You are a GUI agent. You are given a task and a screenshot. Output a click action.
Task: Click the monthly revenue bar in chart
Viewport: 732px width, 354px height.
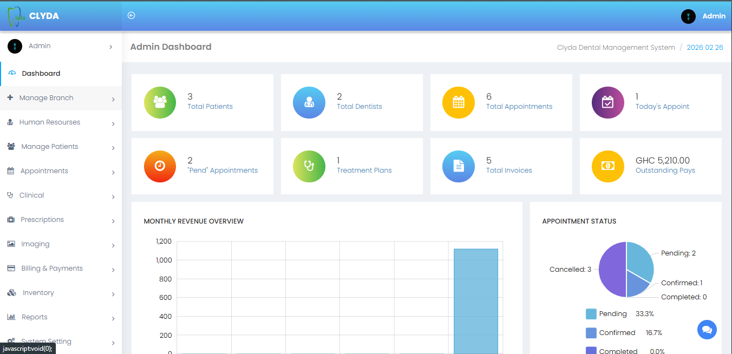(475, 301)
